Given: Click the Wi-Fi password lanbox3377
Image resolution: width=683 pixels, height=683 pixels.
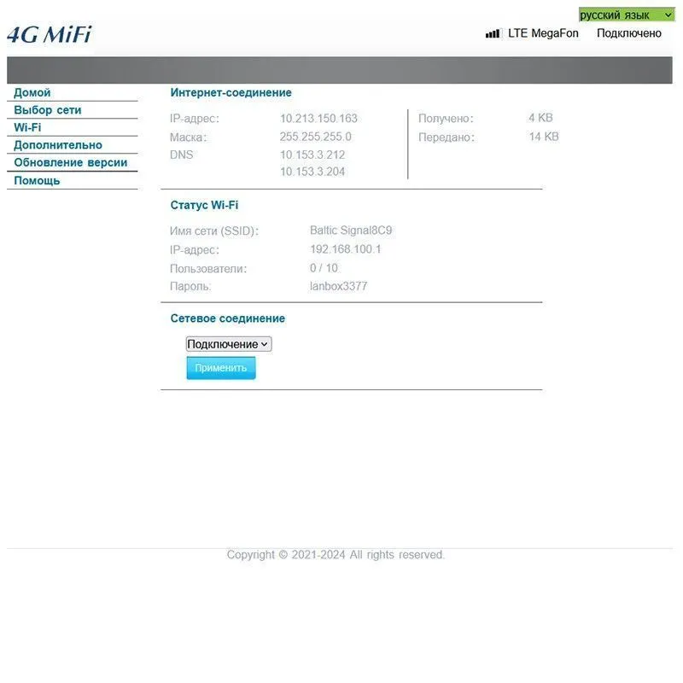Looking at the screenshot, I should tap(338, 286).
